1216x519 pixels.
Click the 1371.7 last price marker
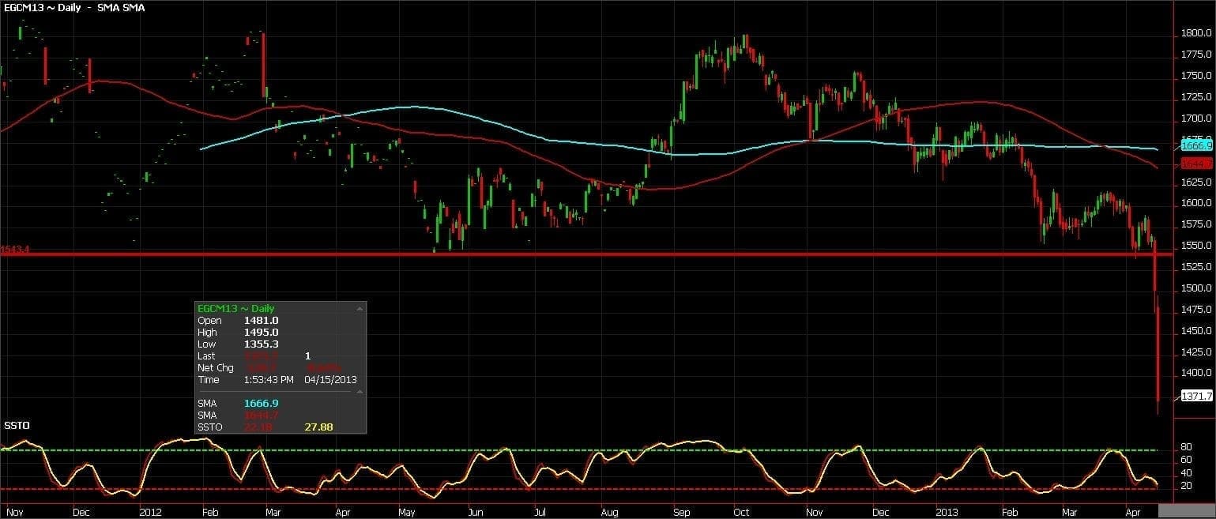[x=1196, y=395]
